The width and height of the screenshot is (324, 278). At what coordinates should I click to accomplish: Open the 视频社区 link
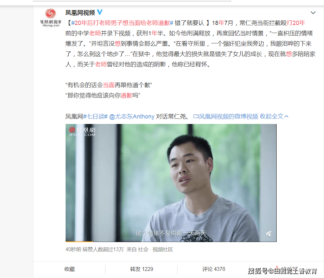(163, 250)
